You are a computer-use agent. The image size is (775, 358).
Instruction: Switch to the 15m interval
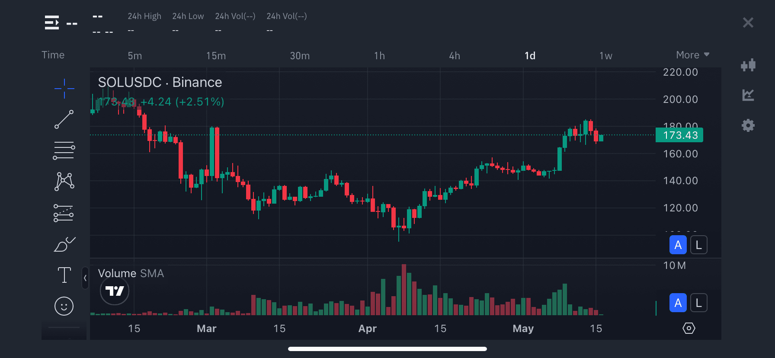coord(216,56)
